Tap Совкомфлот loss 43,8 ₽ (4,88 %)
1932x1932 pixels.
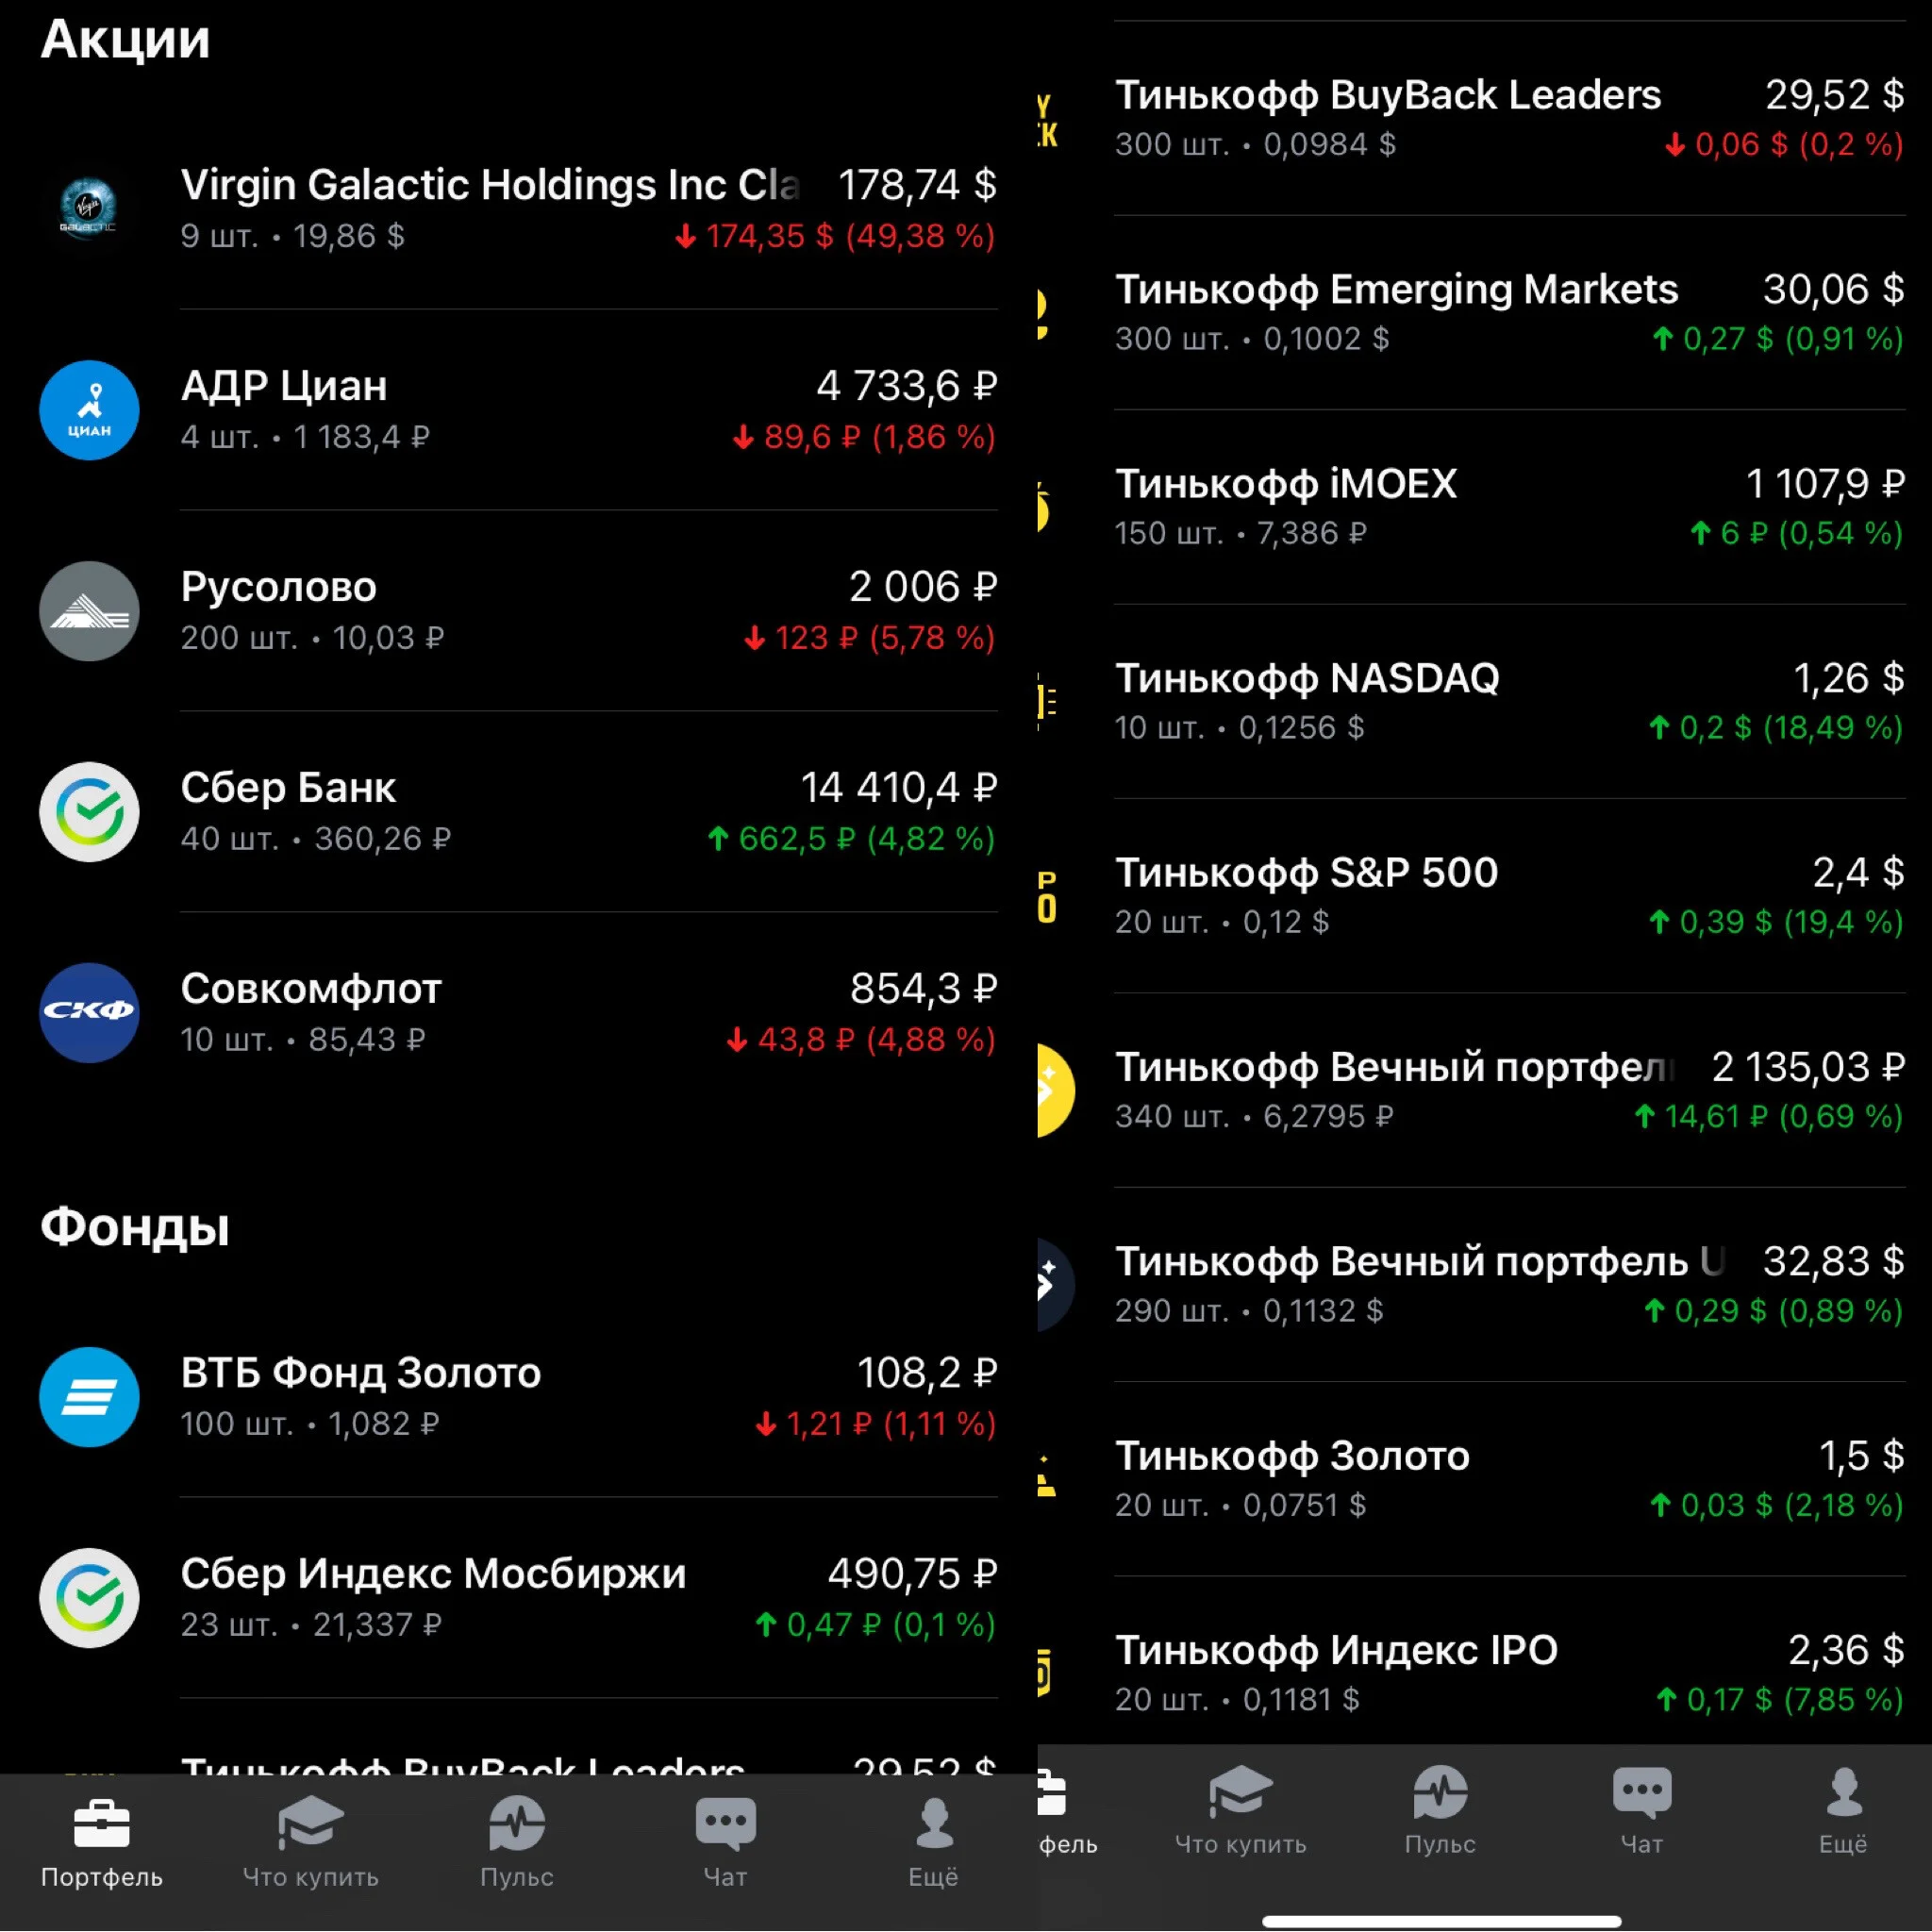pyautogui.click(x=861, y=1040)
